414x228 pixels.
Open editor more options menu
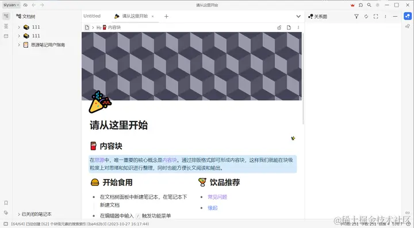pos(298,28)
